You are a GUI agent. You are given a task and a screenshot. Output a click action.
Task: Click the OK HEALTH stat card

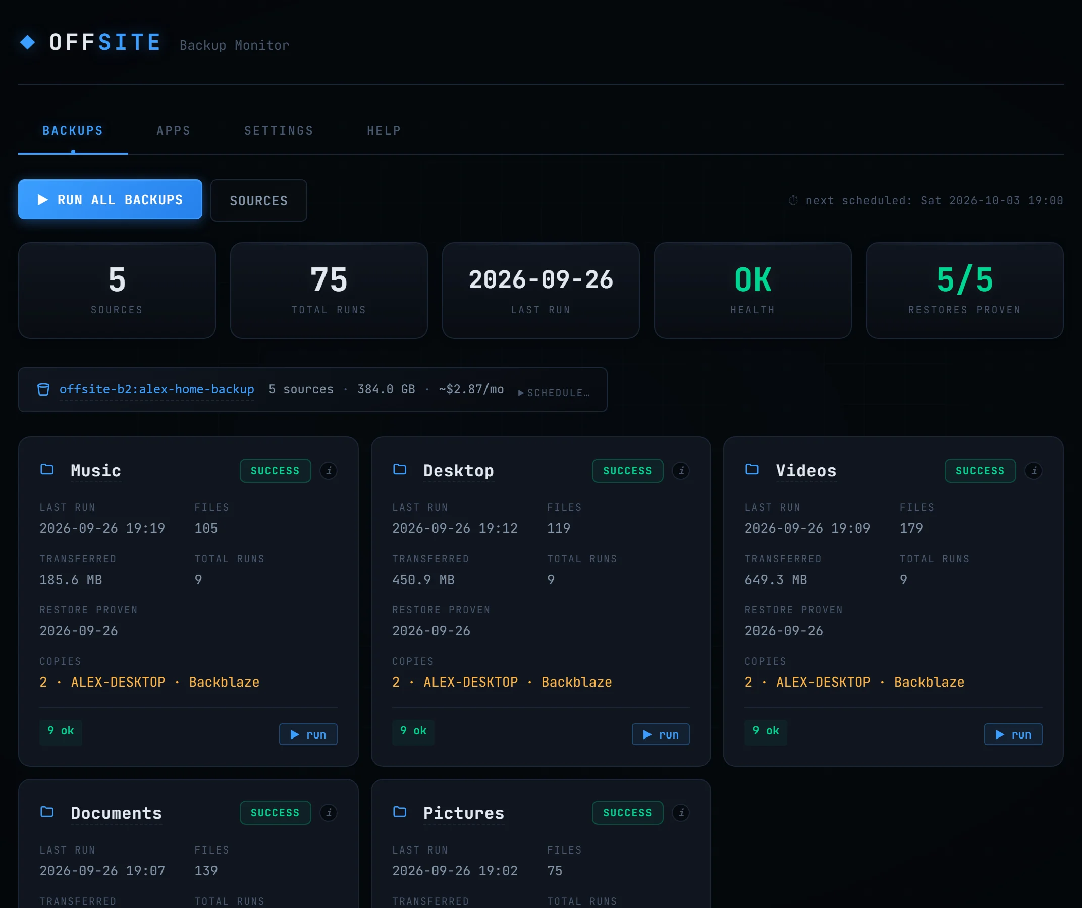[753, 291]
